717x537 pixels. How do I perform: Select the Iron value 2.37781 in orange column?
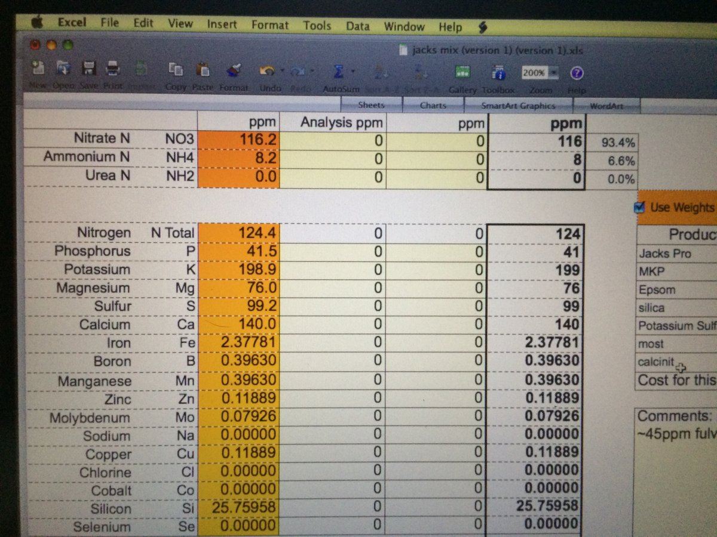[238, 342]
